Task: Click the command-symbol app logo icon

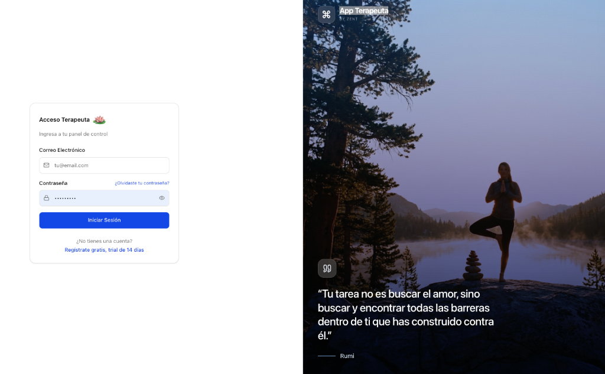Action: 326,15
